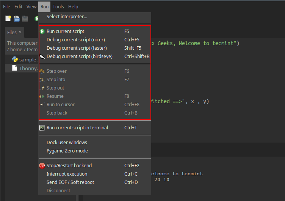Choose Select interpreter from the Run menu
This screenshot has height=201, width=285.
tap(67, 17)
